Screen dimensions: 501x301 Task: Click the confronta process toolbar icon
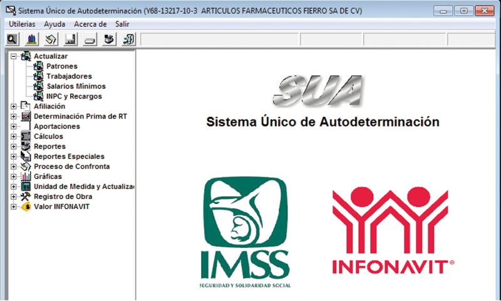click(51, 39)
